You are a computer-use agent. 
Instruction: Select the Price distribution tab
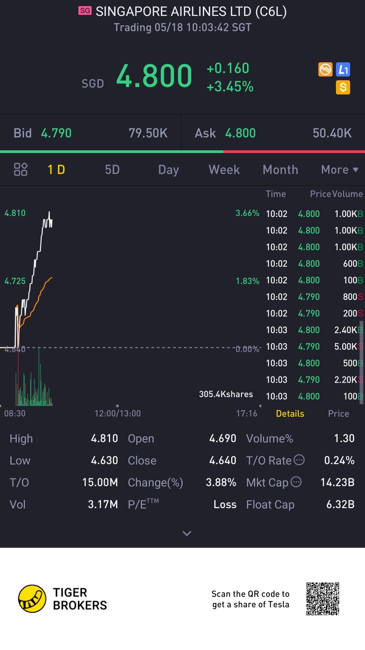pos(338,413)
